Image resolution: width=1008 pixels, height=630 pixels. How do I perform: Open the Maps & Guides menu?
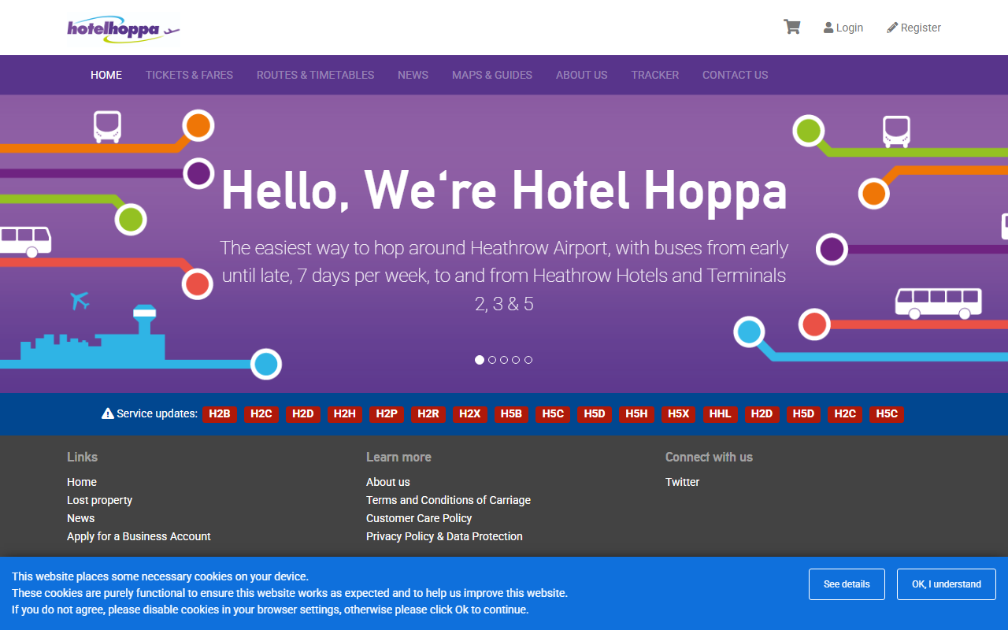coord(492,75)
